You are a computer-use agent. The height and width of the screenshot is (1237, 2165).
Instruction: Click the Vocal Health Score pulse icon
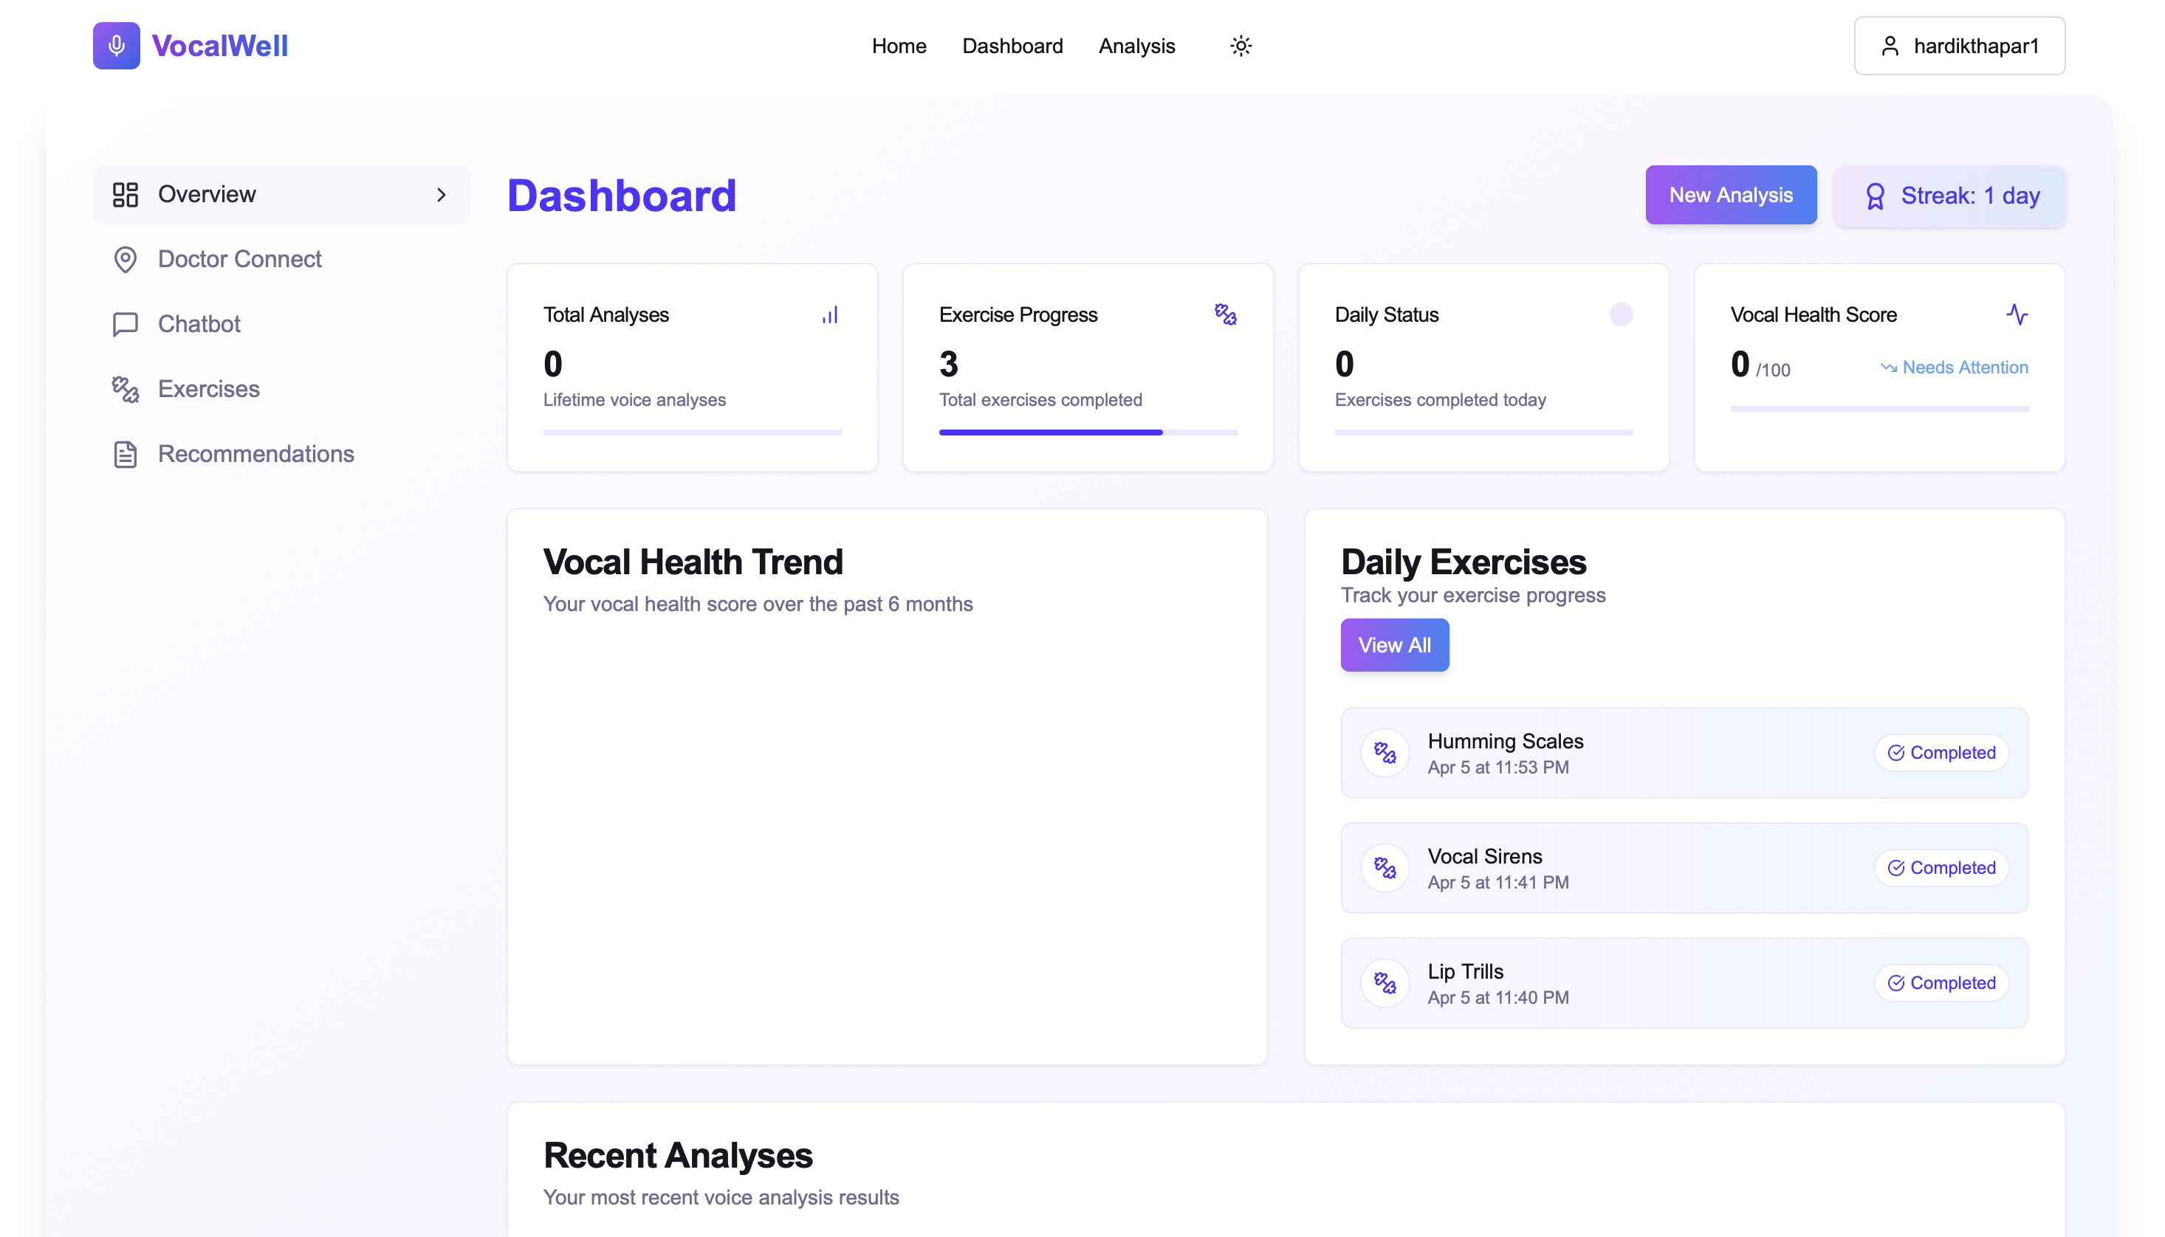[x=2017, y=314]
